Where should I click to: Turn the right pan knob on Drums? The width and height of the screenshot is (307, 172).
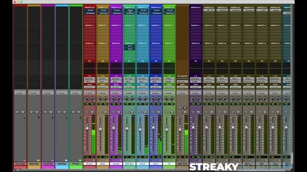pos(93,99)
